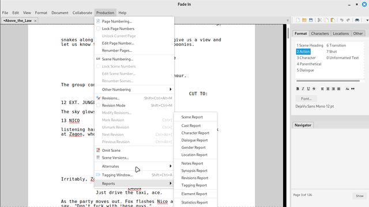Screen dimensions: 369x207
Task: Open the File menu
Action: click(5, 13)
